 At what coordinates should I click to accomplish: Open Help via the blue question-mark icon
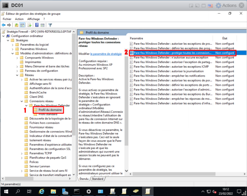(37, 25)
